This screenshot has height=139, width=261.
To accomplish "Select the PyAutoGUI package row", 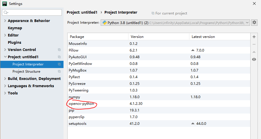I will [x=159, y=57].
